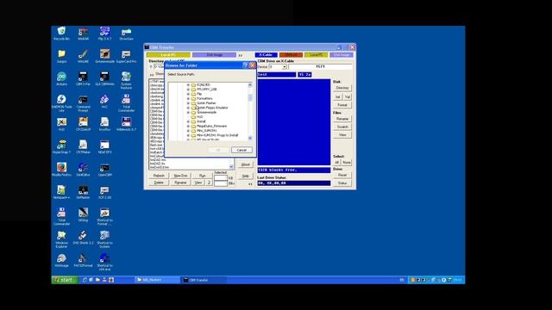Select the orange tab beside X-Cable
This screenshot has width=552, height=310.
click(x=291, y=55)
